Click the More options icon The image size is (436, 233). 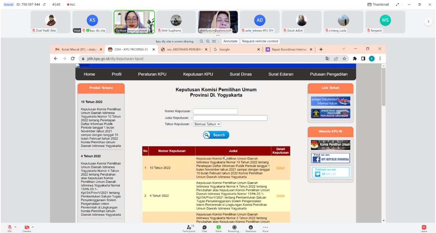coord(265,228)
